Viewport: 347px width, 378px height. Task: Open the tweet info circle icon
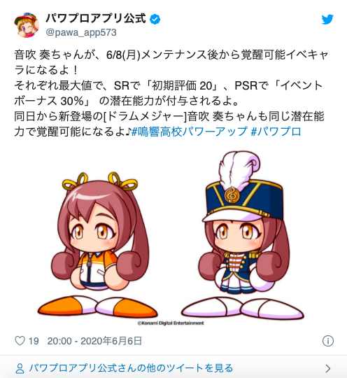point(327,341)
